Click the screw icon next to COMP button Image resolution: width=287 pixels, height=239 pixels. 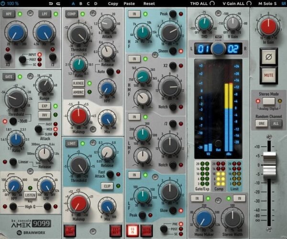pyautogui.click(x=93, y=13)
